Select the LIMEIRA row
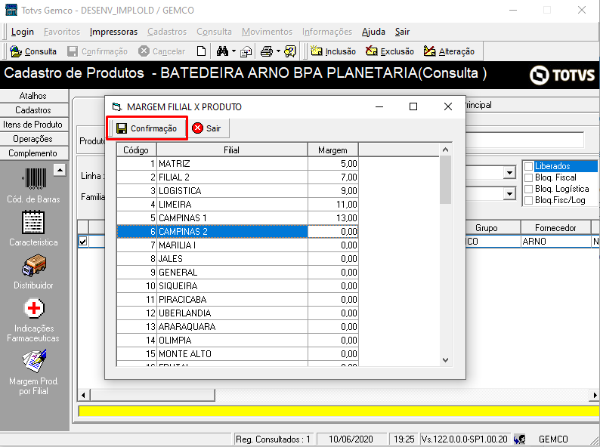This screenshot has height=447, width=600. pyautogui.click(x=237, y=204)
